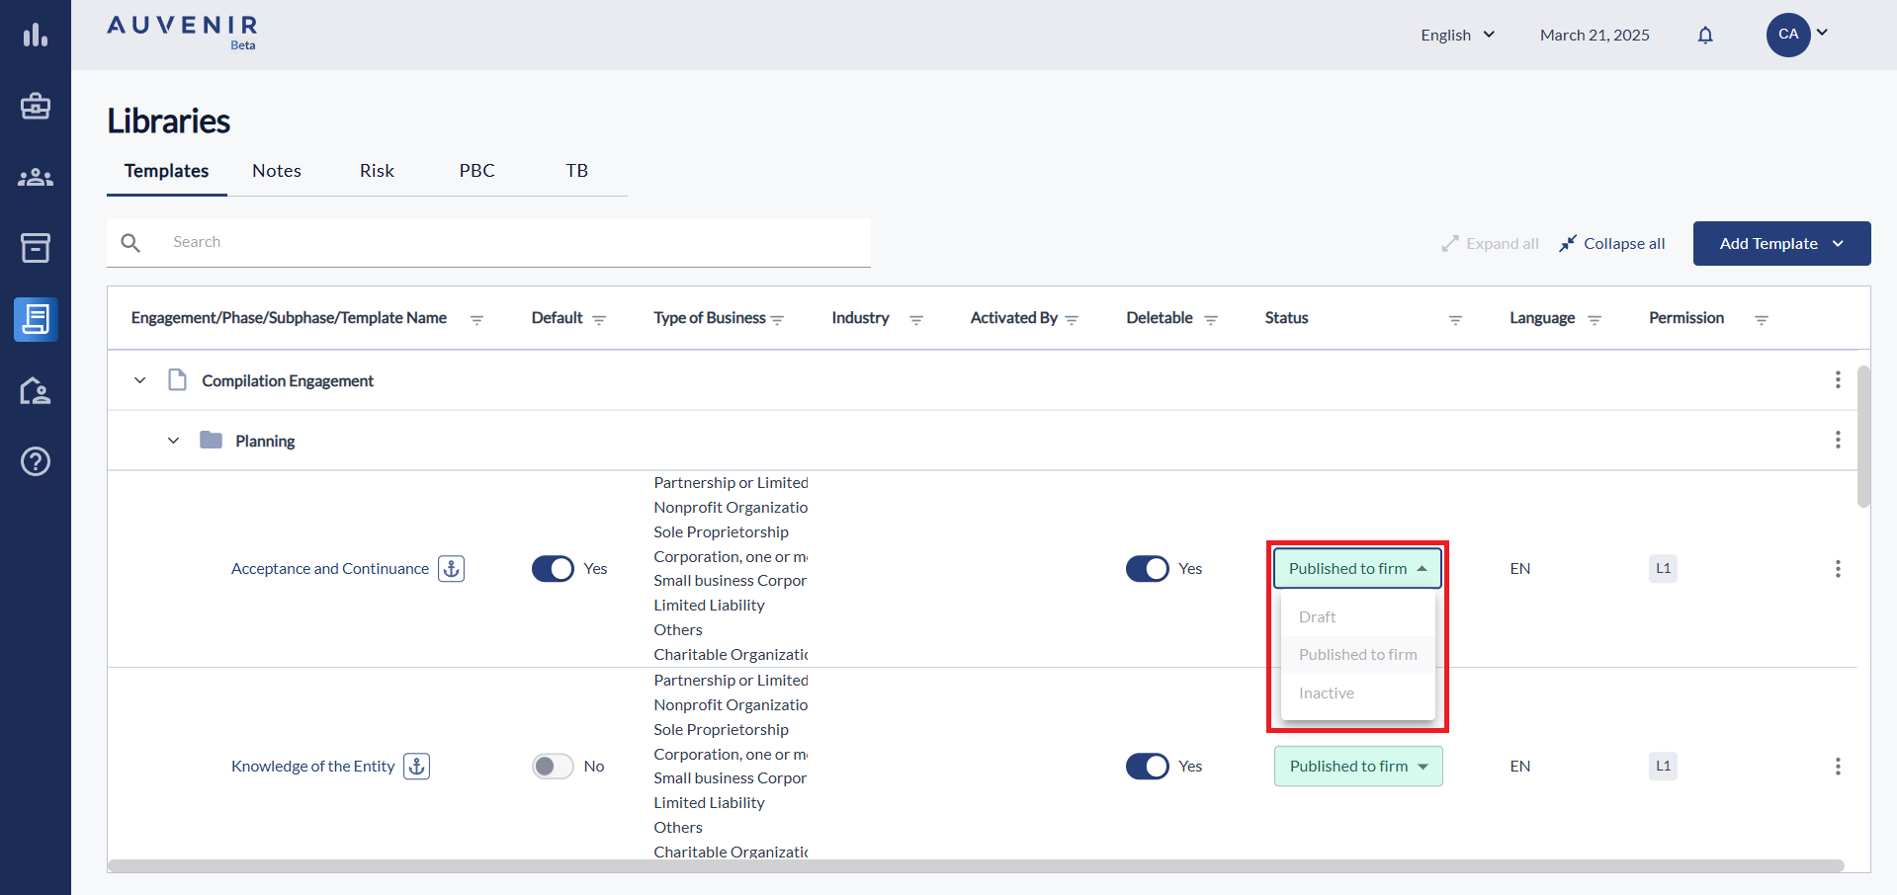1897x895 pixels.
Task: Open the dashboard bar chart sidebar icon
Action: pyautogui.click(x=36, y=36)
